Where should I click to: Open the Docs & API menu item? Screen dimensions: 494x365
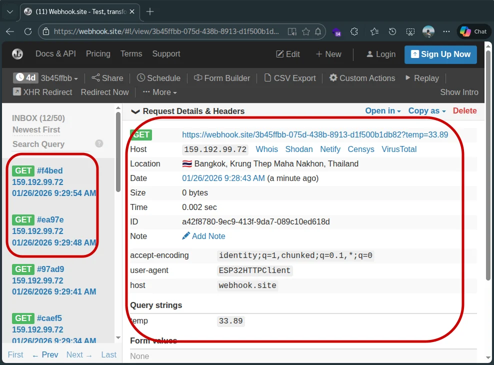55,54
